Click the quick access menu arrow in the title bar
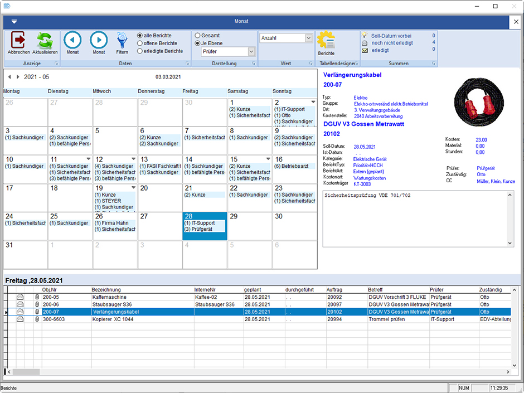The width and height of the screenshot is (524, 393). click(14, 21)
